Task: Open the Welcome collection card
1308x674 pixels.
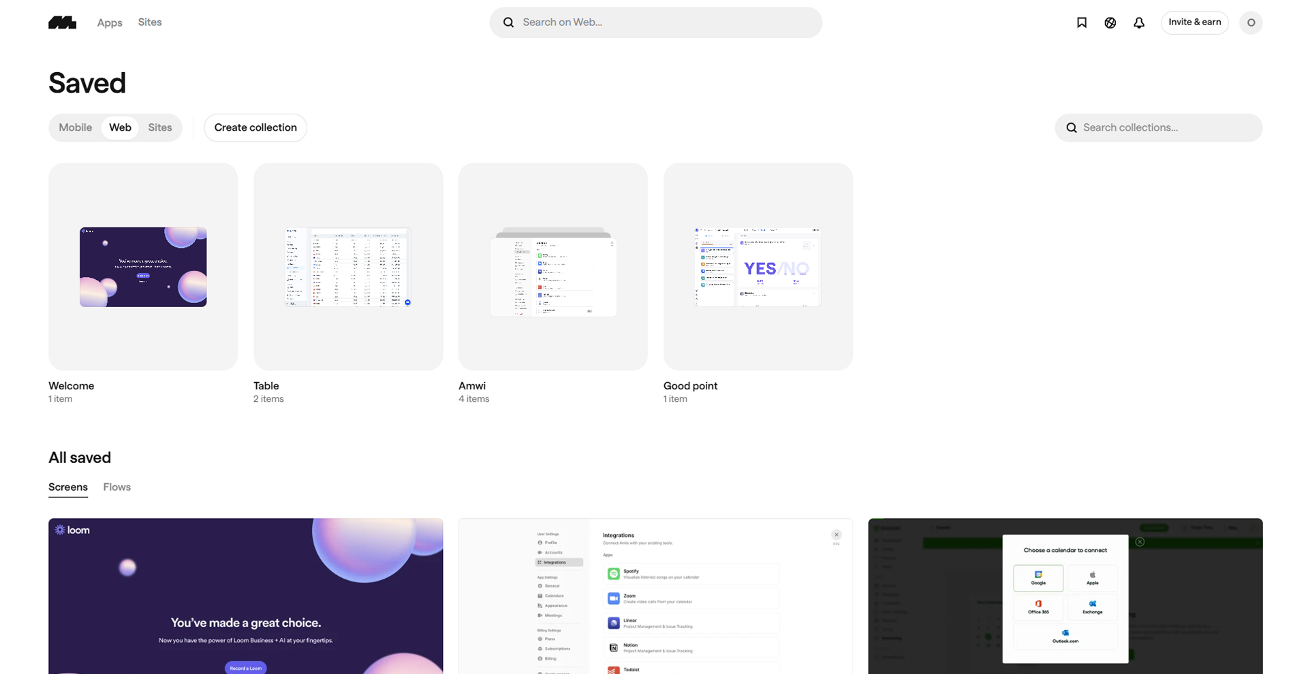Action: click(x=143, y=267)
